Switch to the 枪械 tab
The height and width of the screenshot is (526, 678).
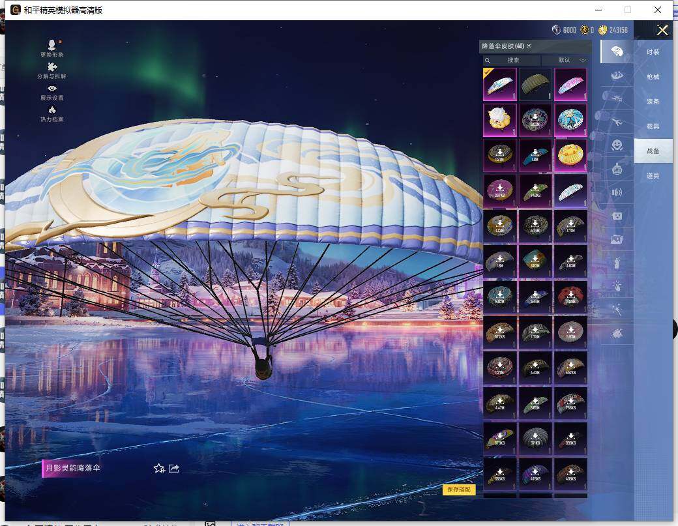click(x=653, y=77)
